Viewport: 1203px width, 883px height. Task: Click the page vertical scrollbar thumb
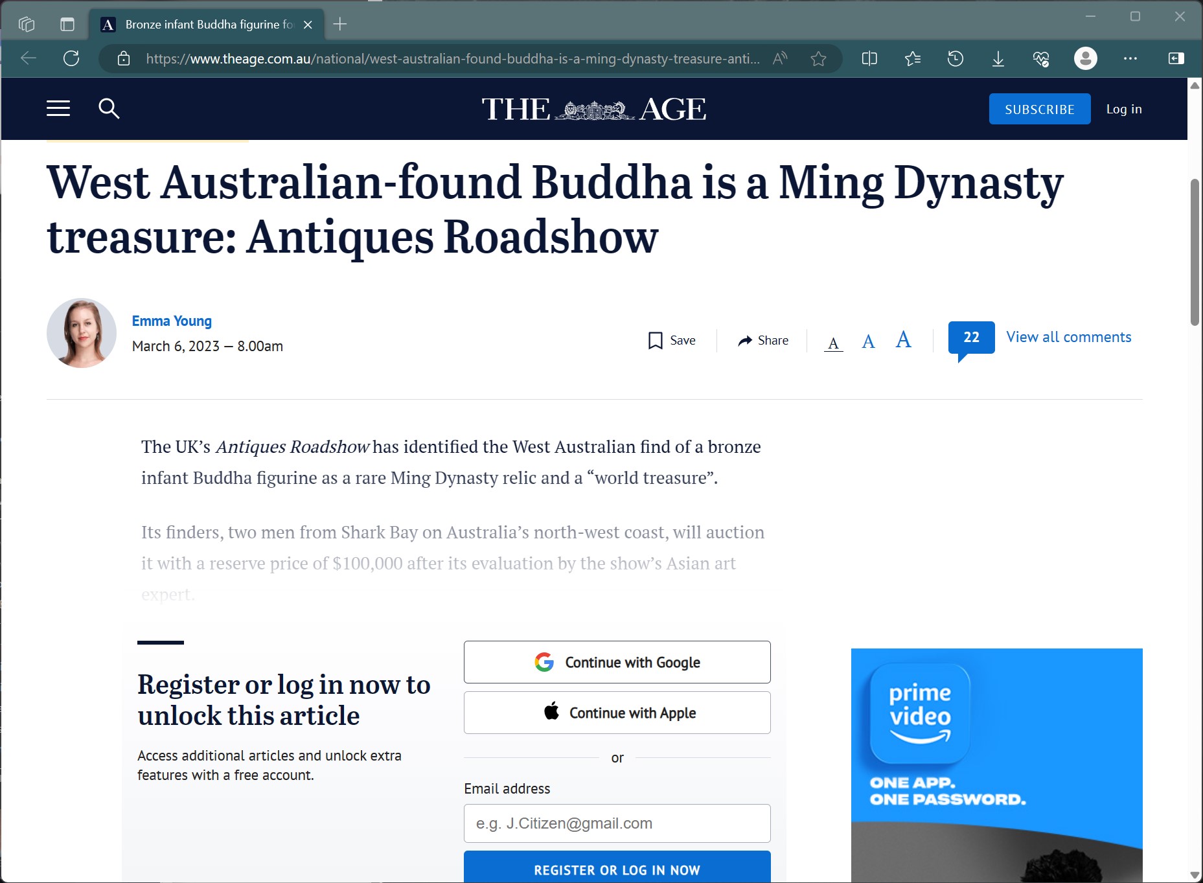pos(1195,252)
